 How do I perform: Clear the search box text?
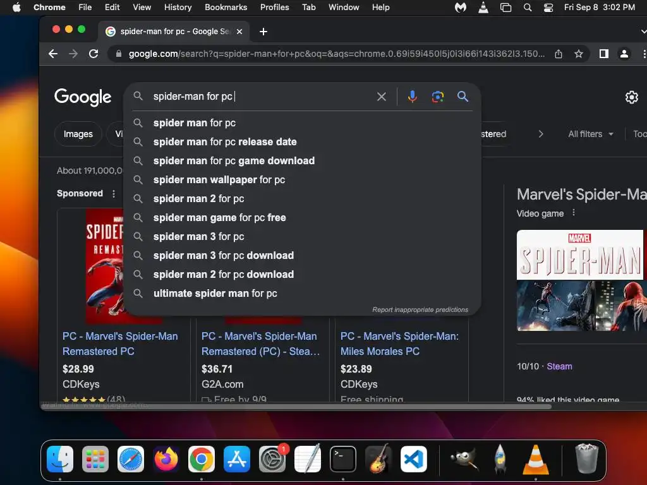click(x=381, y=97)
